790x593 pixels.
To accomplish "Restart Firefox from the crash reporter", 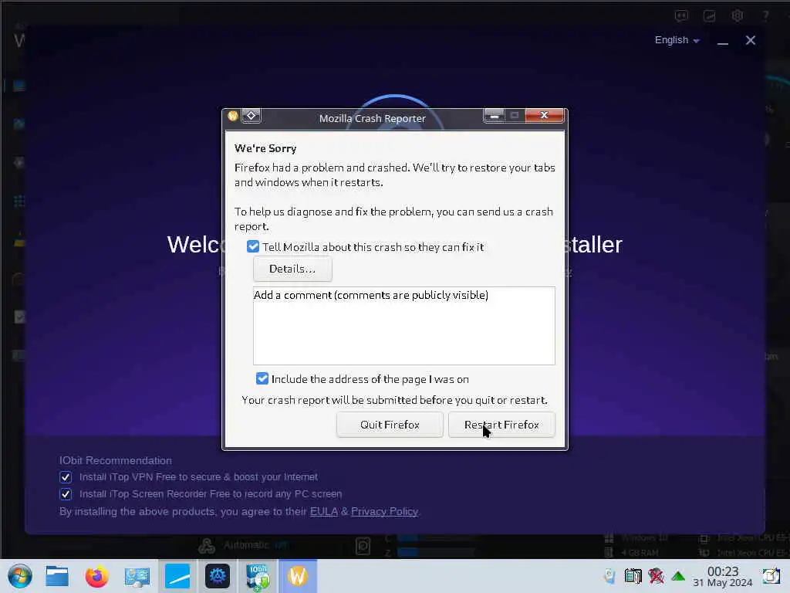I will (x=501, y=425).
